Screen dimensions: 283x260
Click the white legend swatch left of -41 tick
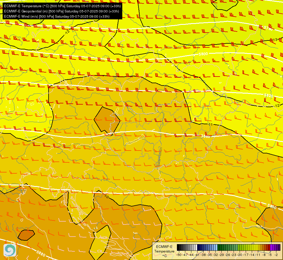point(196,247)
